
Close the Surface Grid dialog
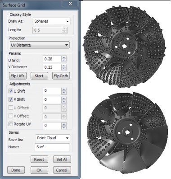70,4
